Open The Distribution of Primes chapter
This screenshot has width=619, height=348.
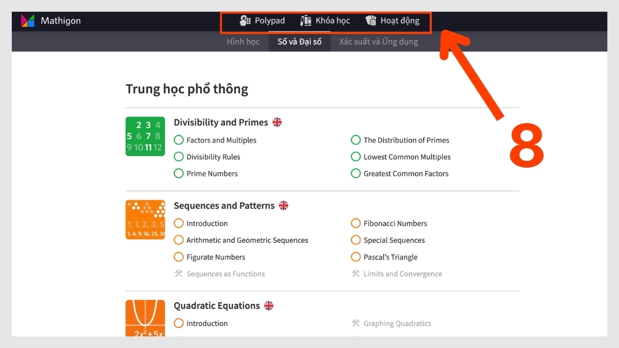pyautogui.click(x=406, y=140)
